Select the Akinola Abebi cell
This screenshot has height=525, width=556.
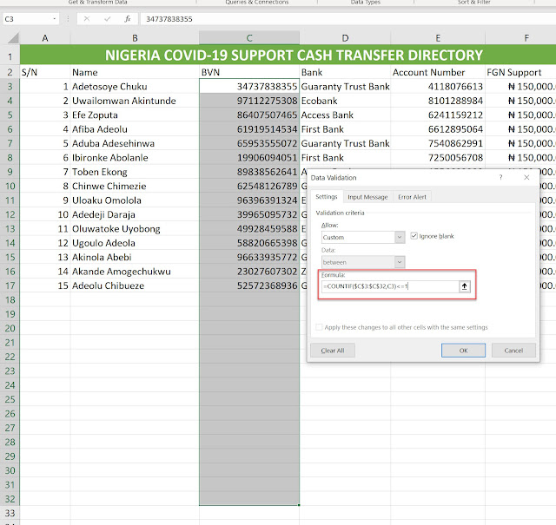135,257
